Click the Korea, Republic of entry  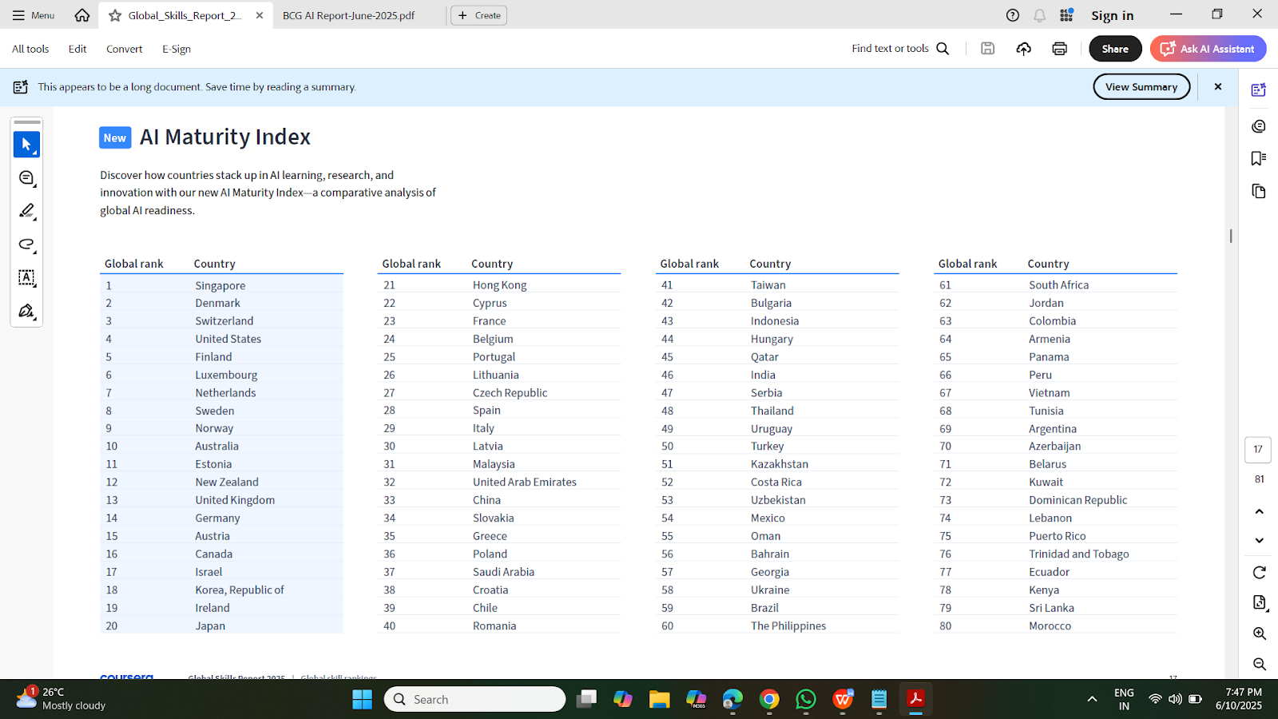239,590
